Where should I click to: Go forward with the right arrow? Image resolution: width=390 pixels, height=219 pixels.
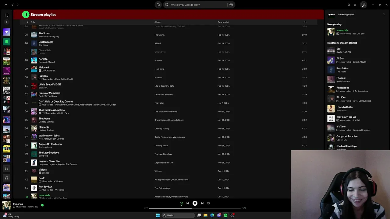point(17,5)
